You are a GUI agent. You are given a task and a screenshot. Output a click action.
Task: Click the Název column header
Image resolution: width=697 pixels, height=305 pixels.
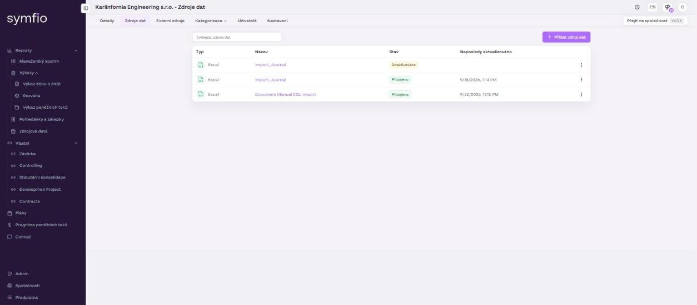(261, 52)
